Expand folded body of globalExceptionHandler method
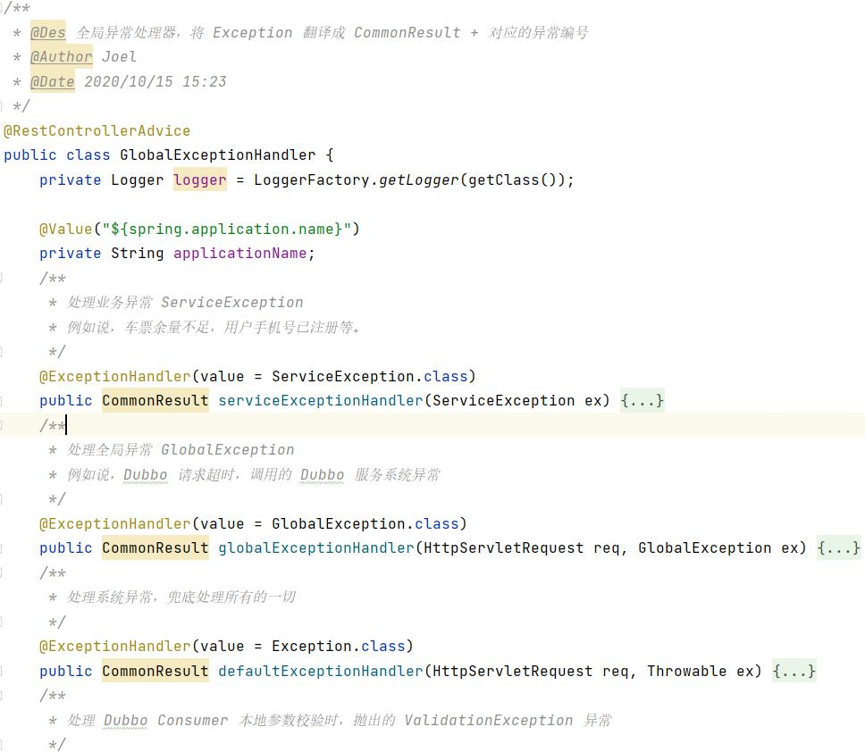 click(838, 547)
